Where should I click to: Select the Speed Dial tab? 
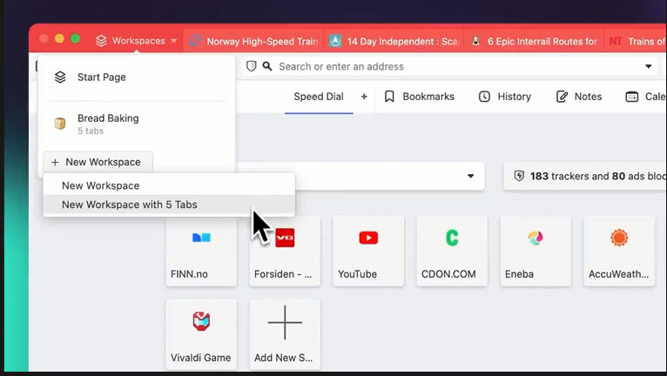[319, 97]
